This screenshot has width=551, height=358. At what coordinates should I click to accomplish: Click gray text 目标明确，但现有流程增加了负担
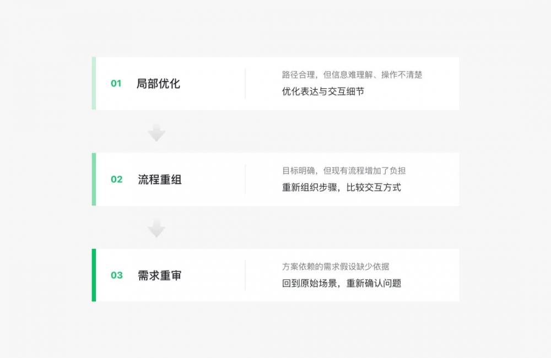(x=344, y=171)
